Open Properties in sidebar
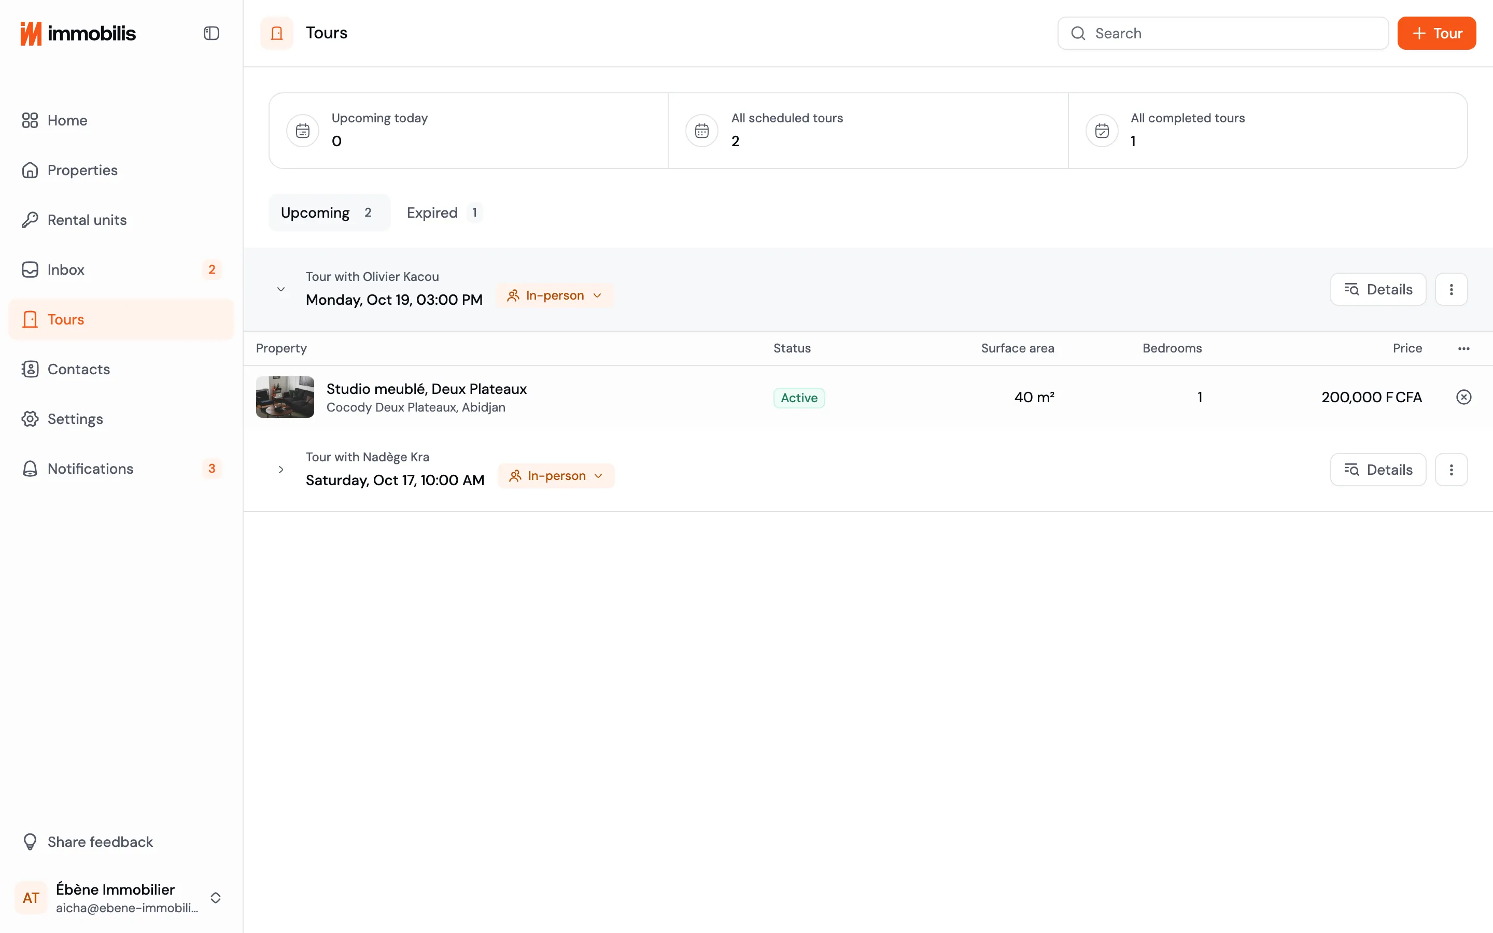Viewport: 1493px width, 933px height. (x=121, y=171)
